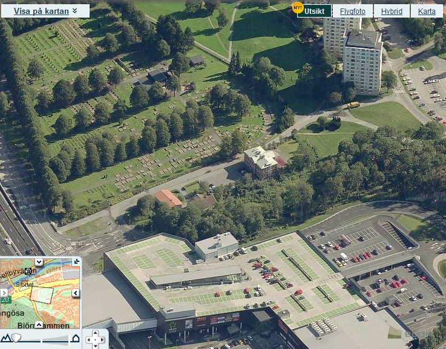Screen dimensions: 446x349
Task: Click the view rectangle in minimap
Action: click(x=41, y=295)
